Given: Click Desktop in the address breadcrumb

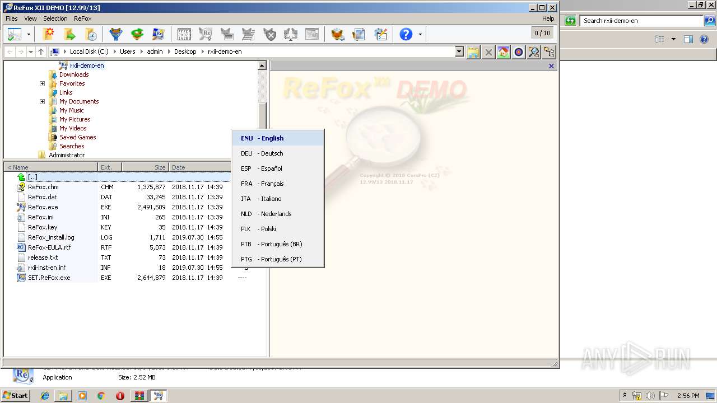Looking at the screenshot, I should tap(185, 51).
